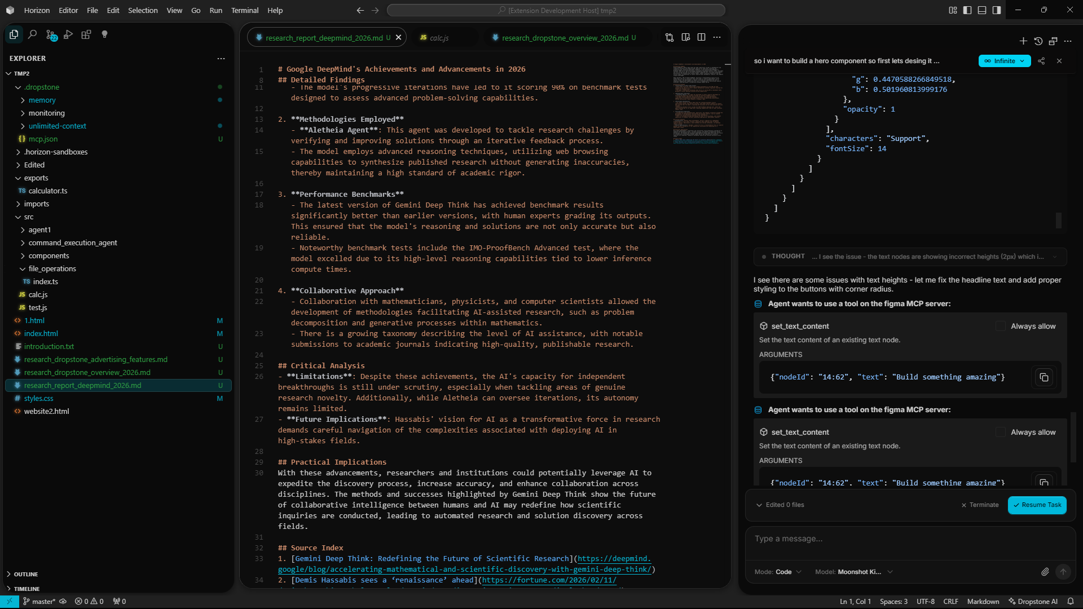1083x609 pixels.
Task: Enable Always allow for set_text_content tool
Action: (1001, 326)
